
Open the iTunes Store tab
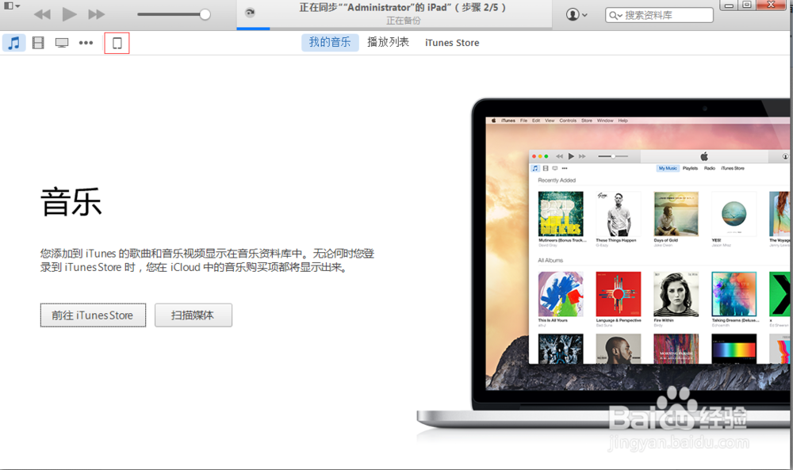click(x=451, y=43)
